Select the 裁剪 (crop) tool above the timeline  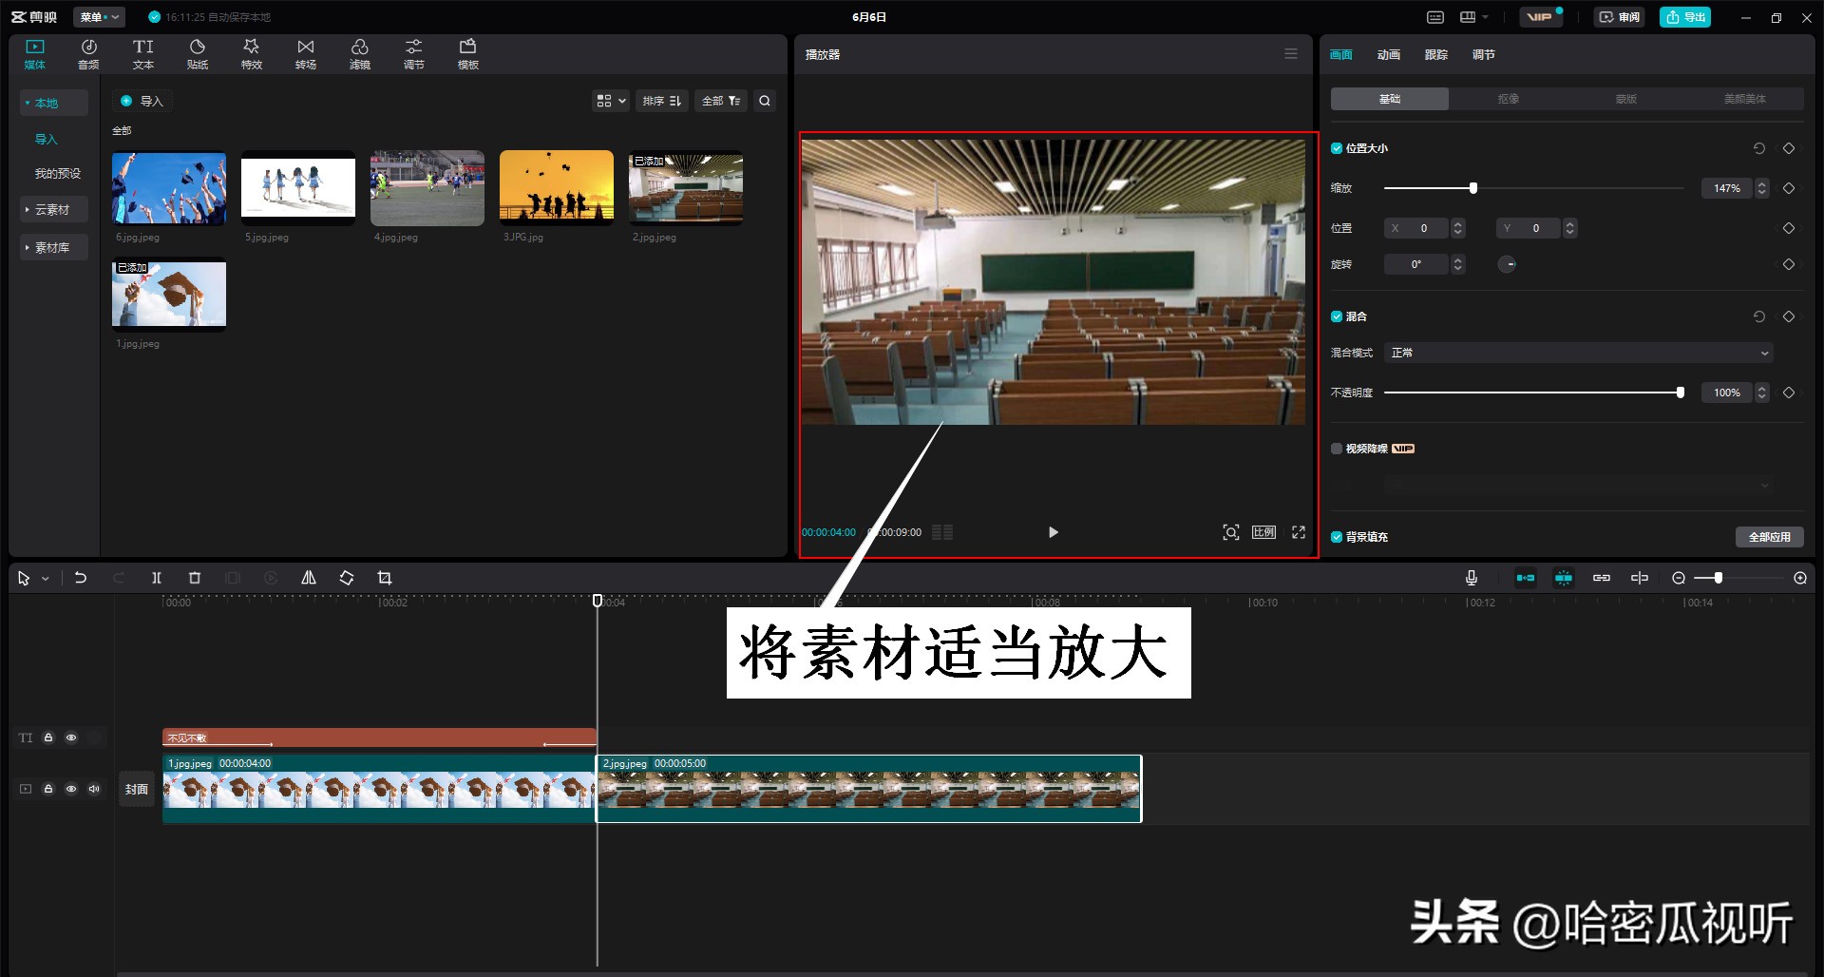[x=385, y=577]
